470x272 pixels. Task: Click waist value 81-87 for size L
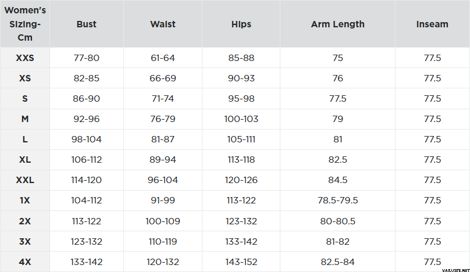pos(163,139)
